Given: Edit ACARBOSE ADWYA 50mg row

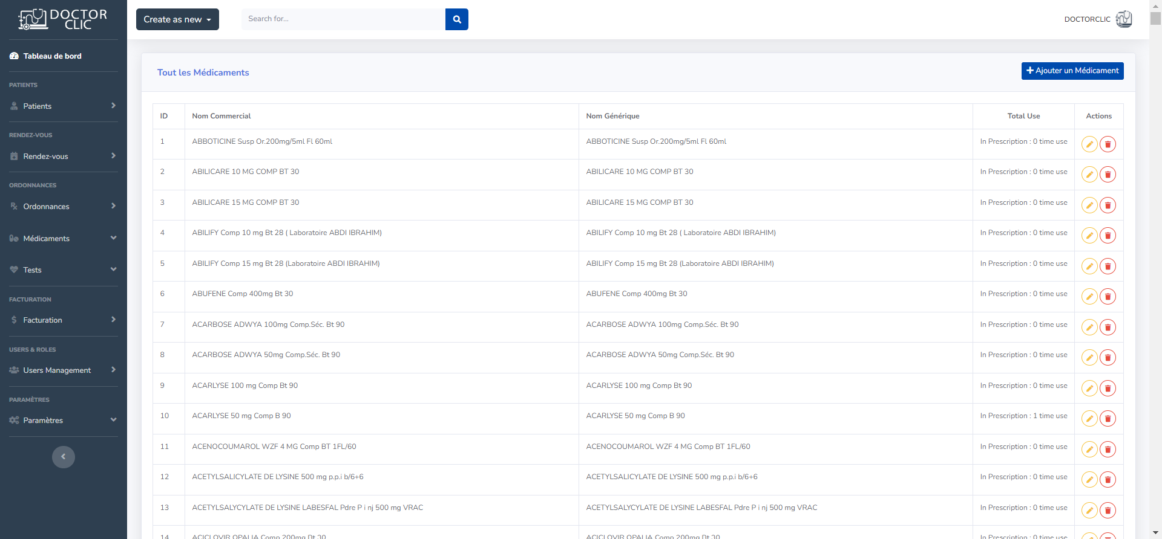Looking at the screenshot, I should (x=1089, y=358).
